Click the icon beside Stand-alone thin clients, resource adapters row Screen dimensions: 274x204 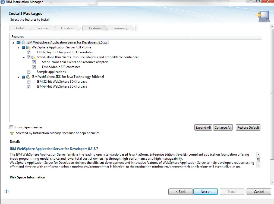[34, 57]
